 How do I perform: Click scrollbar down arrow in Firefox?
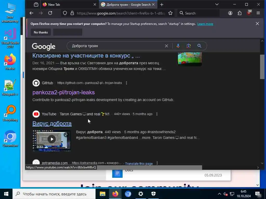click(262, 163)
